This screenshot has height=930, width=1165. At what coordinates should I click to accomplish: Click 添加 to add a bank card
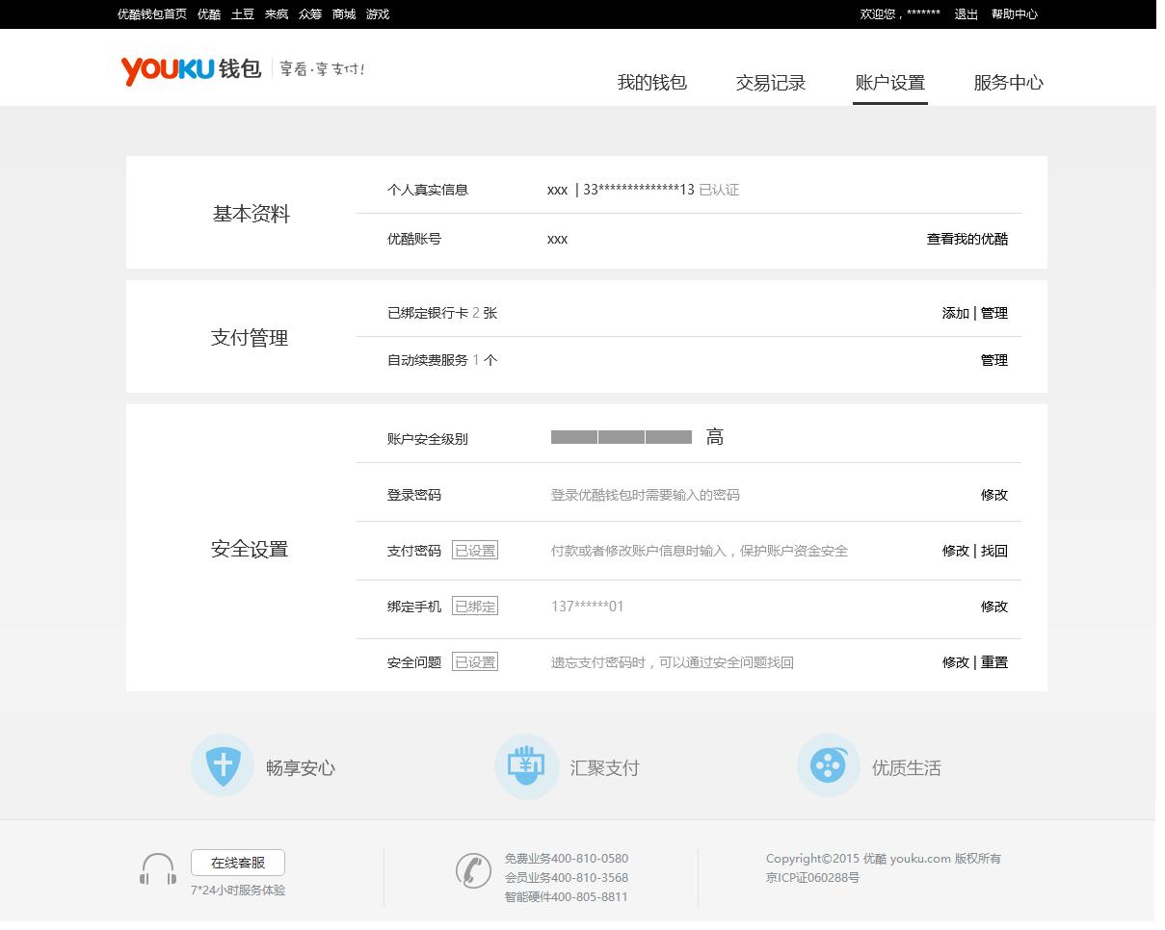coord(955,313)
